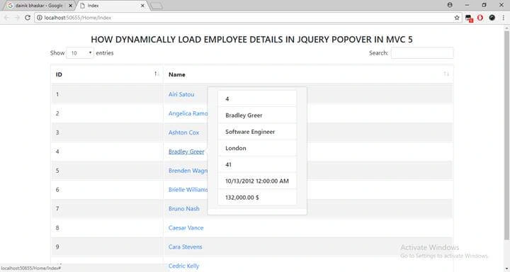Bookmark this page with the star icon
The image size is (510, 272).
pos(457,18)
